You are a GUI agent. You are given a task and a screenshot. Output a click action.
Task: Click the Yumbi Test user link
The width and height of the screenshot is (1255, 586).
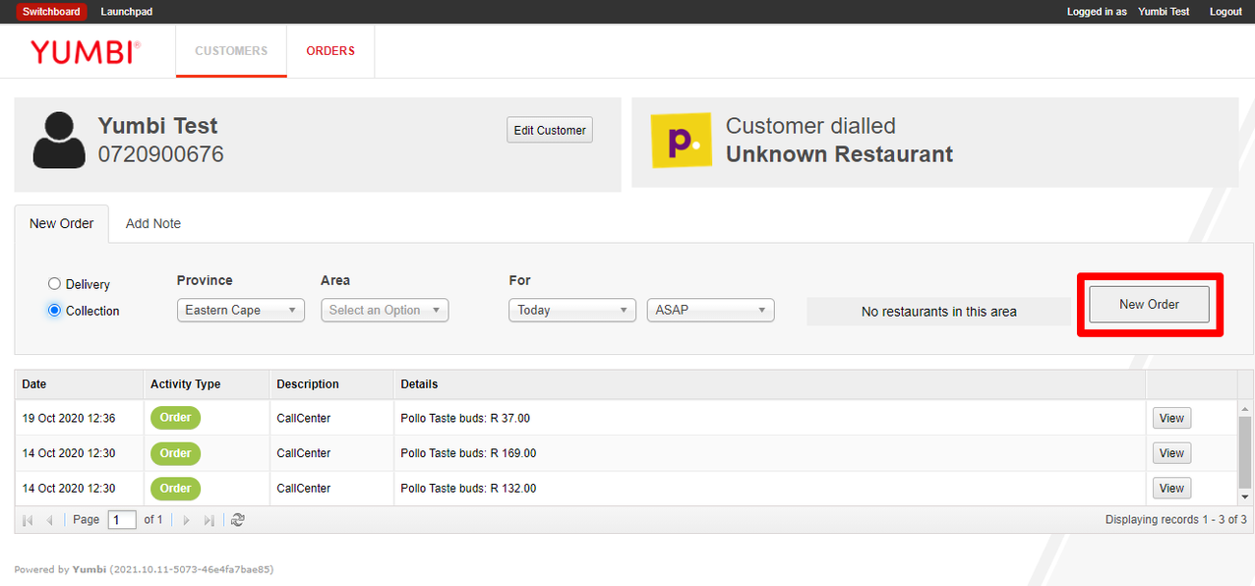[x=1164, y=12]
